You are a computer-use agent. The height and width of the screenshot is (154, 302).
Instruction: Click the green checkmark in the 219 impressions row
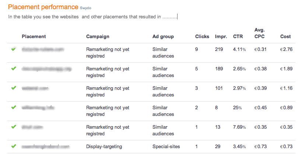14,49
